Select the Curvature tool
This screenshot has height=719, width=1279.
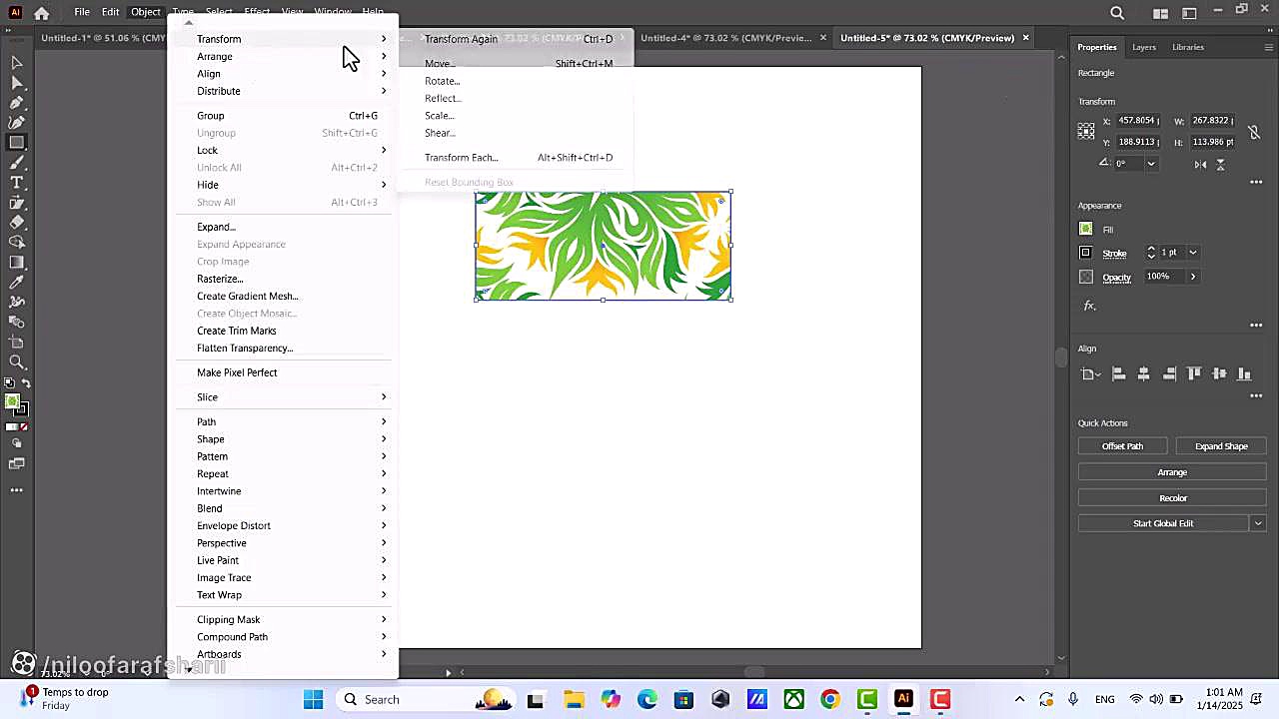click(17, 123)
